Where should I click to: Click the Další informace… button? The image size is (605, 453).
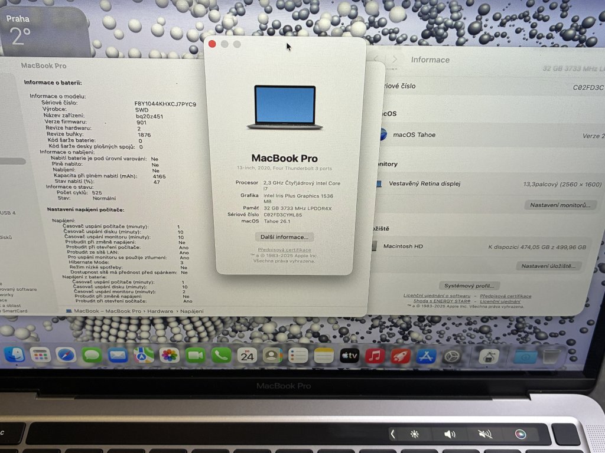coord(284,237)
